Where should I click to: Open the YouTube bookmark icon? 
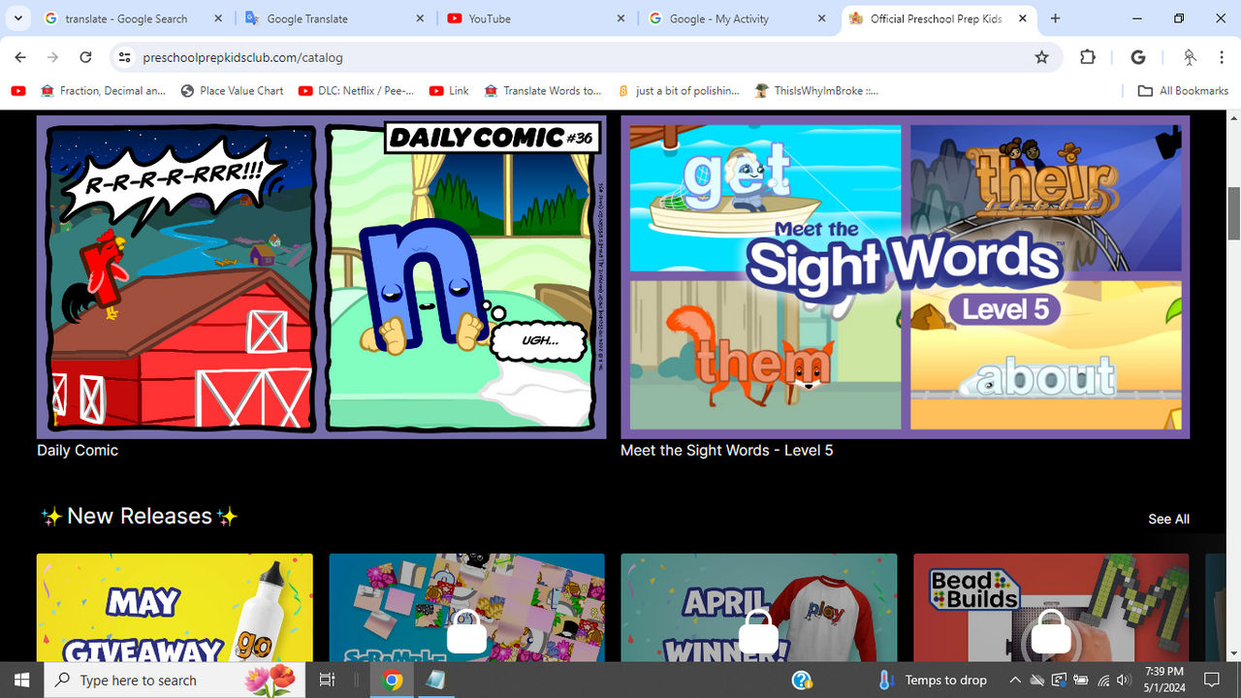pyautogui.click(x=18, y=90)
